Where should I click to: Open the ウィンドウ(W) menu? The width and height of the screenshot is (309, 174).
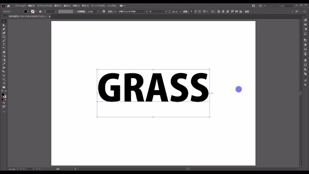[98, 6]
